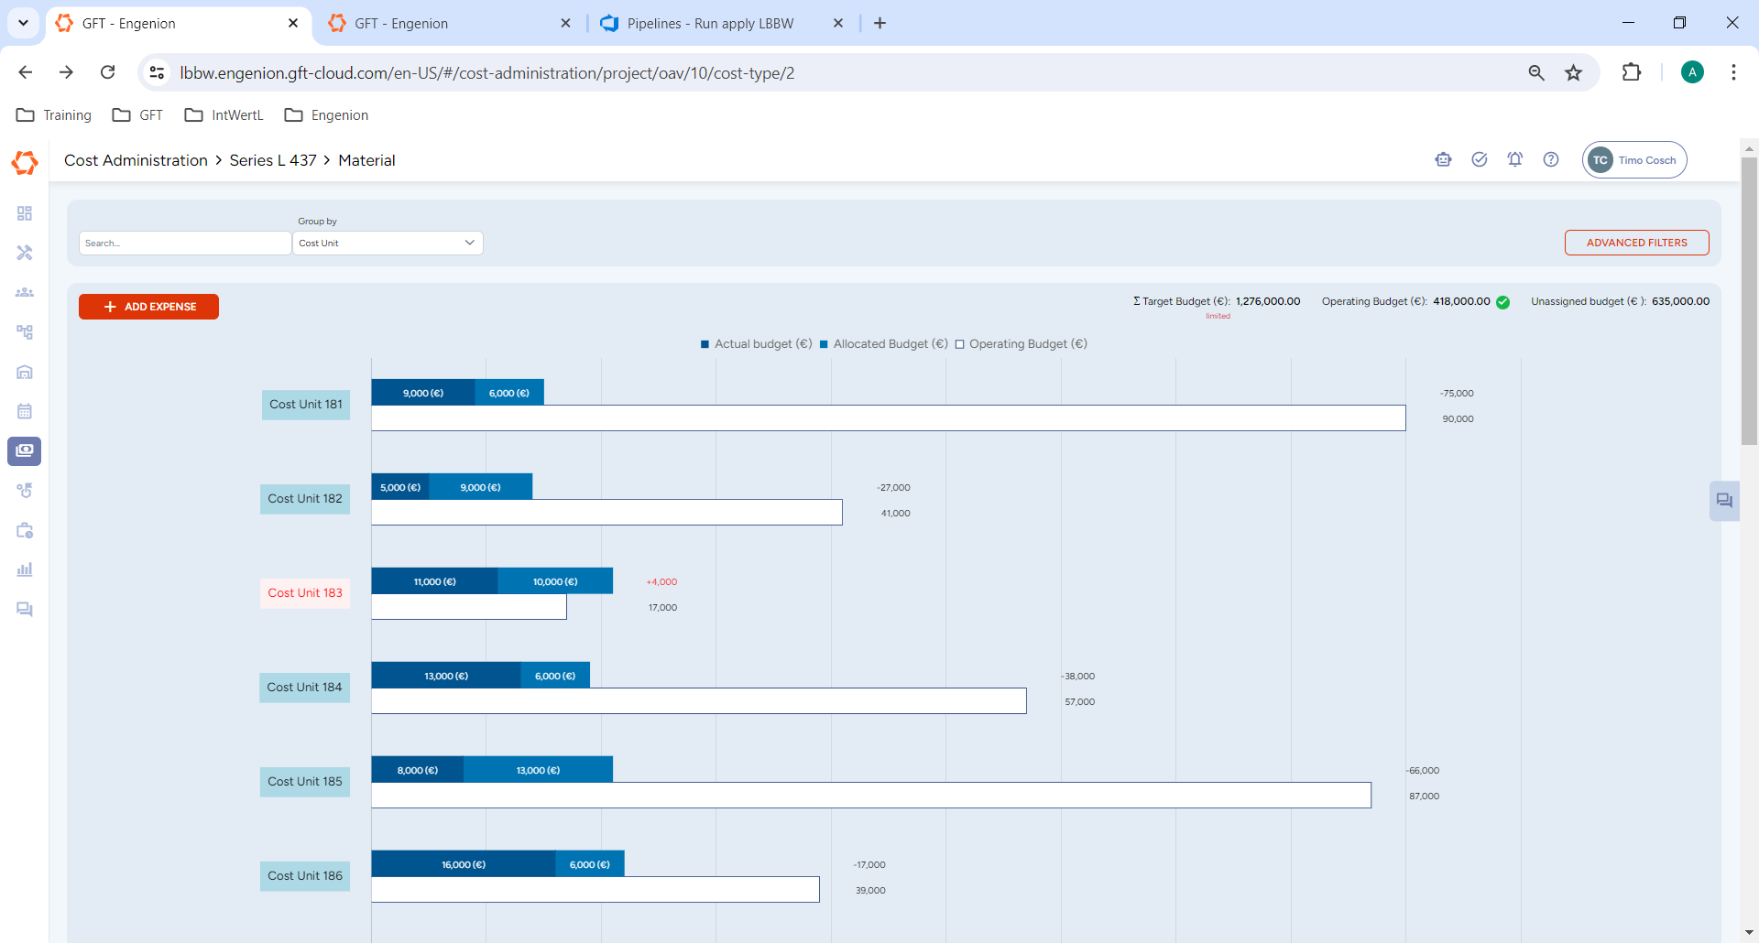
Task: Click the page vertical scrollbar thumb
Action: tap(1749, 301)
